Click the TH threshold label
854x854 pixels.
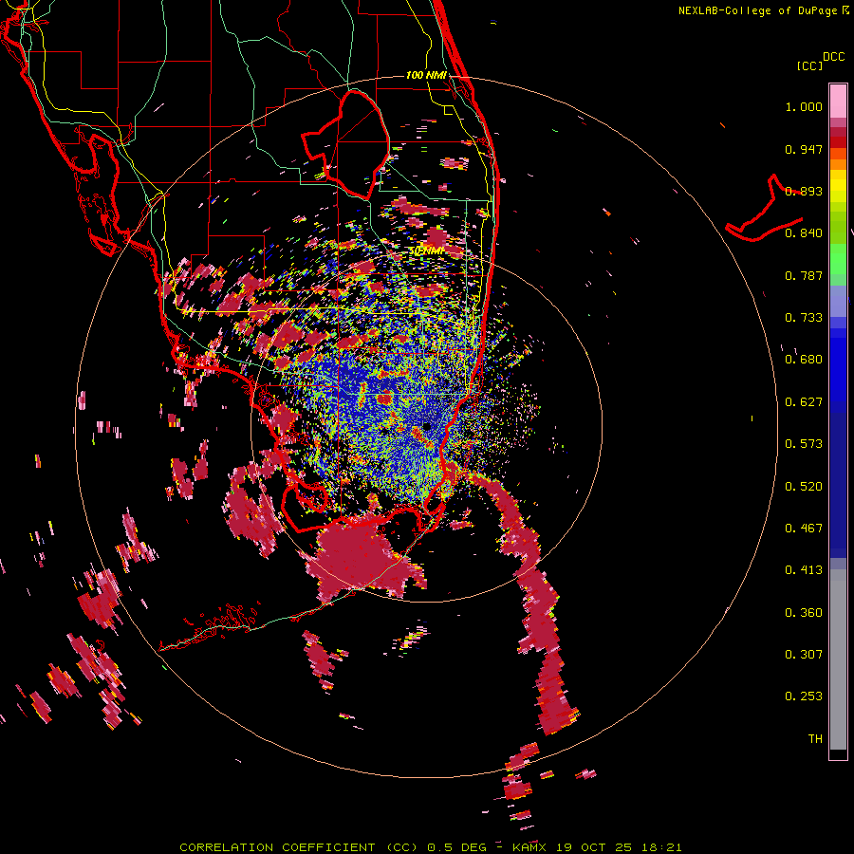815,739
